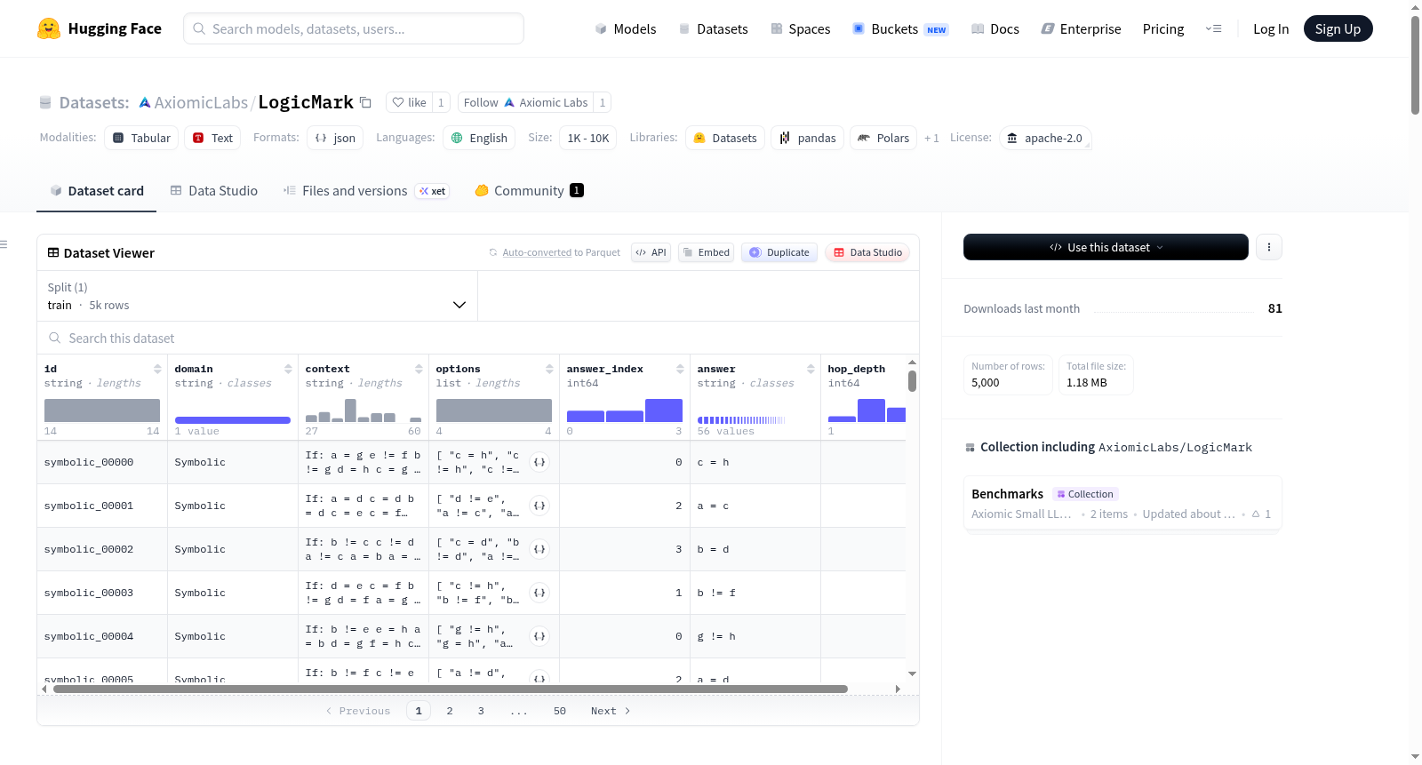Click the table vertical scrollbar thumb

[x=912, y=381]
